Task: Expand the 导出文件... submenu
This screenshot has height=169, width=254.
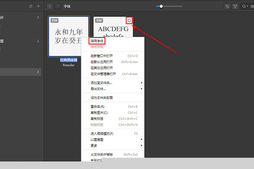Action: pos(113,89)
